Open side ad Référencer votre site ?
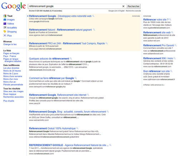 [x=156, y=20]
